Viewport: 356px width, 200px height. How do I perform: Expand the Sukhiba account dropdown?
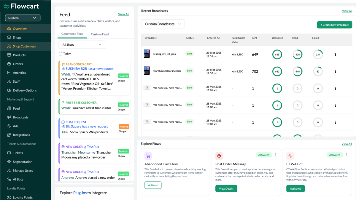23,18
